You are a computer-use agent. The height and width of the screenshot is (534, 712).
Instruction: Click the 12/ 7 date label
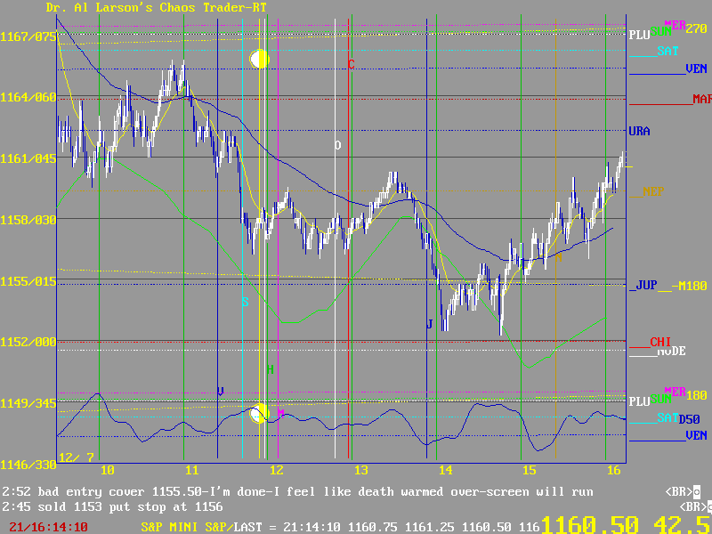76,457
